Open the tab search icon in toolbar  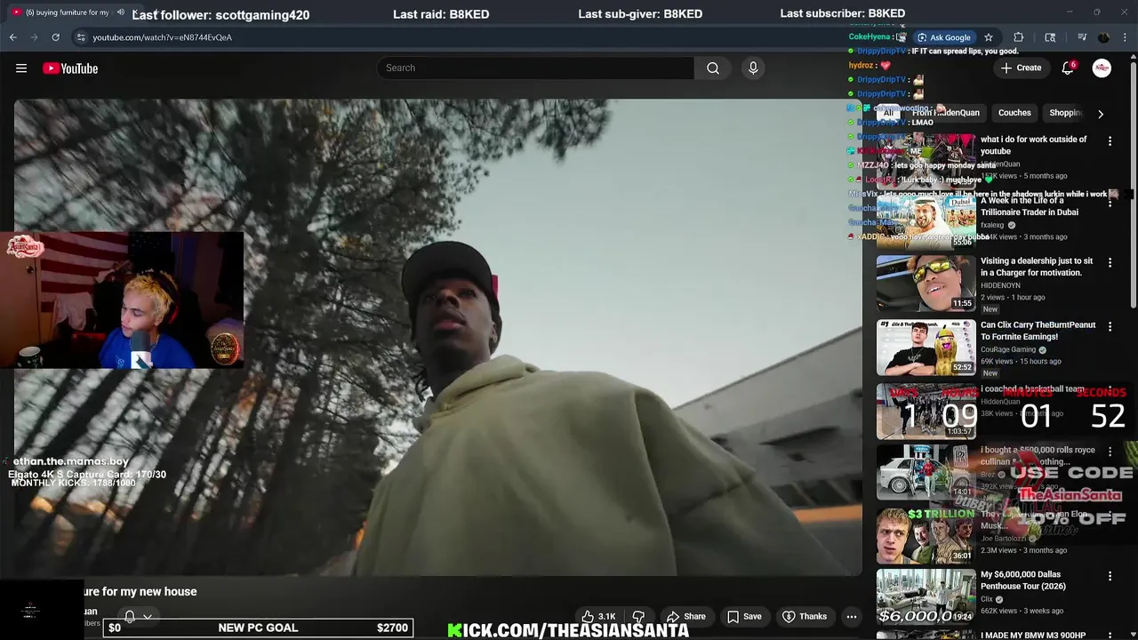click(1050, 37)
